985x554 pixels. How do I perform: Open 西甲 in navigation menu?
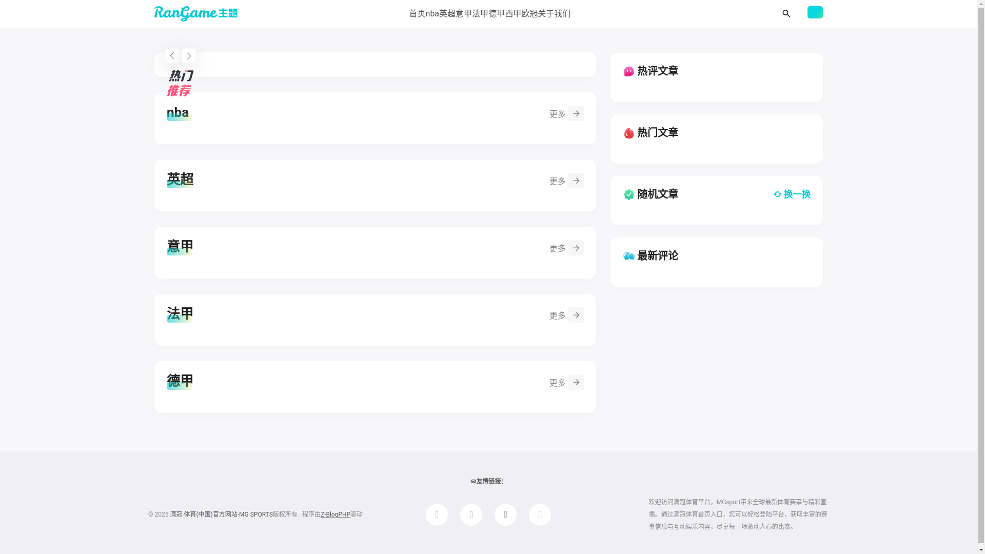513,14
